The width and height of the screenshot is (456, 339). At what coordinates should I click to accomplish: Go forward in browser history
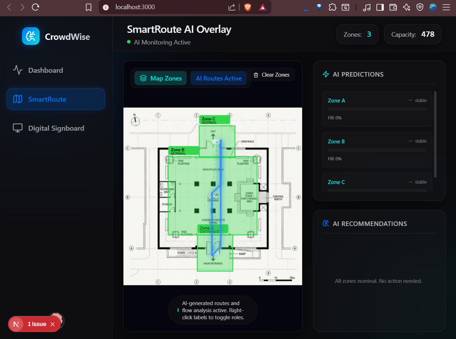tap(22, 7)
